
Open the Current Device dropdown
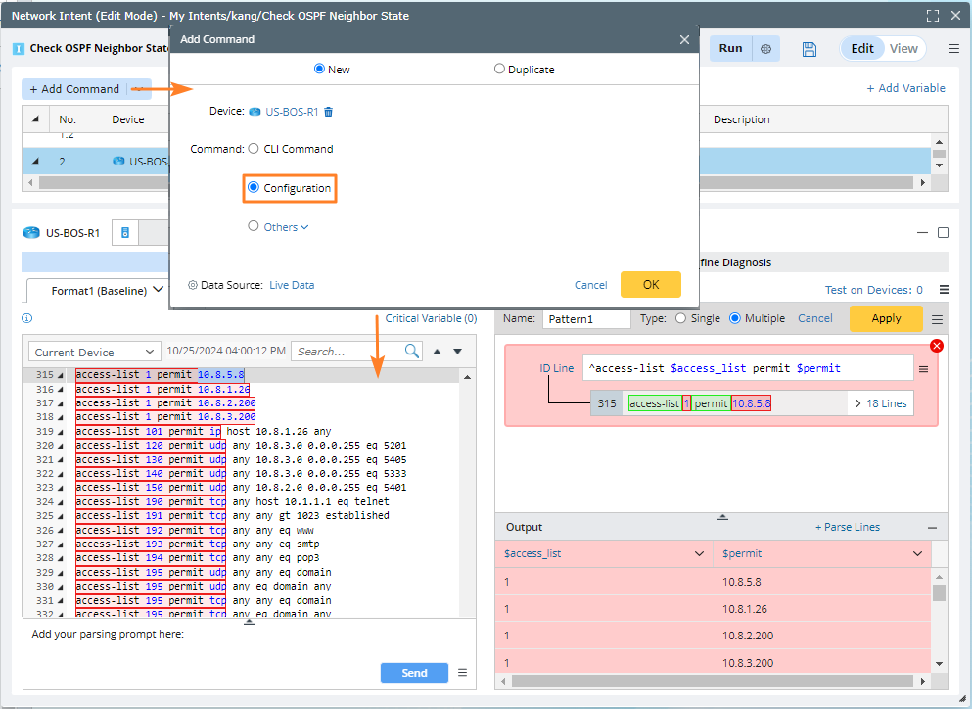pos(94,352)
